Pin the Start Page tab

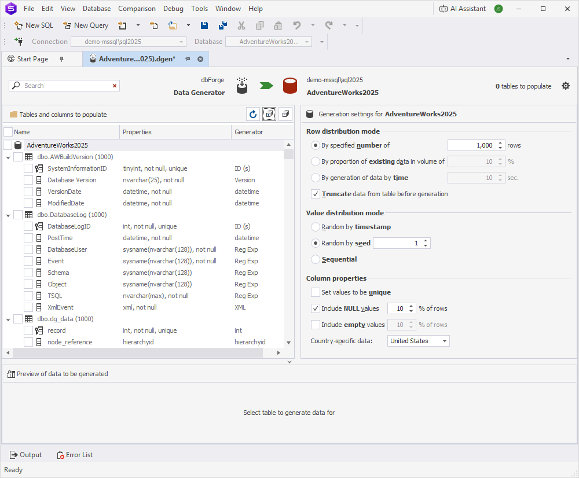click(x=62, y=59)
